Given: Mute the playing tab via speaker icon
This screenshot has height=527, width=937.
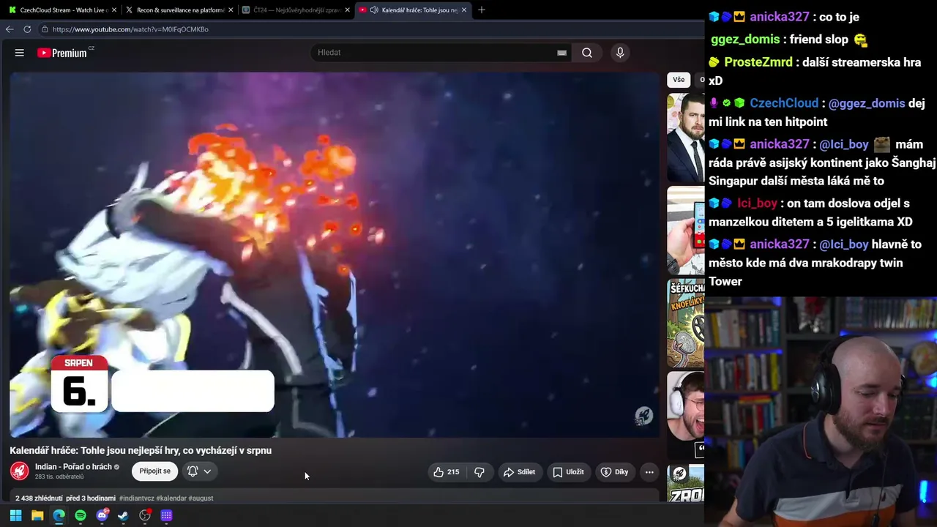Looking at the screenshot, I should (x=374, y=10).
